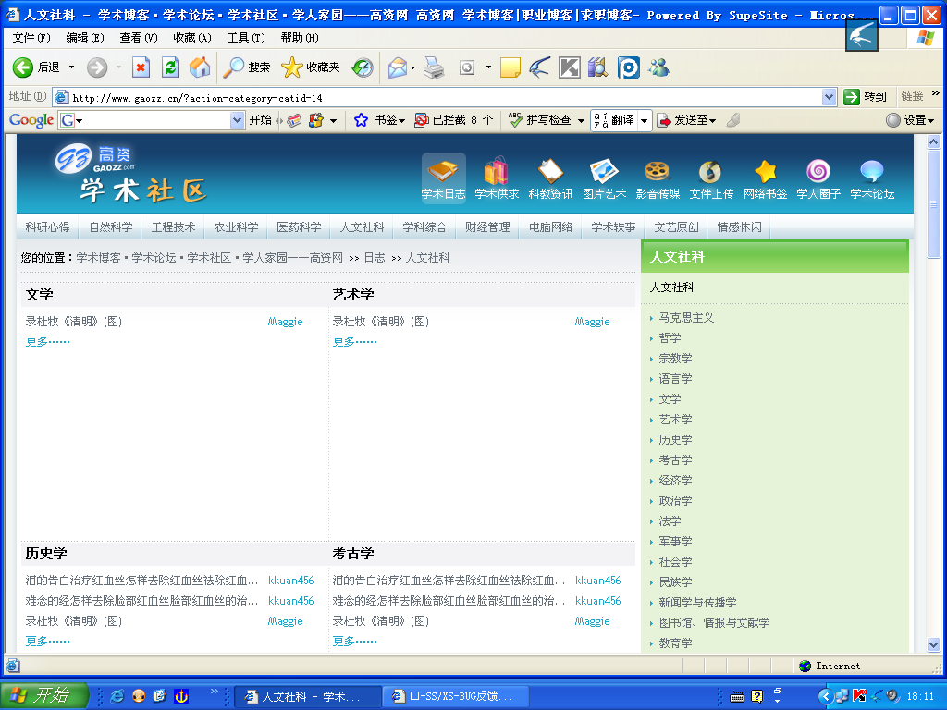Screen dimensions: 947x710
Task: Open the Messenger people icon
Action: pyautogui.click(x=658, y=67)
